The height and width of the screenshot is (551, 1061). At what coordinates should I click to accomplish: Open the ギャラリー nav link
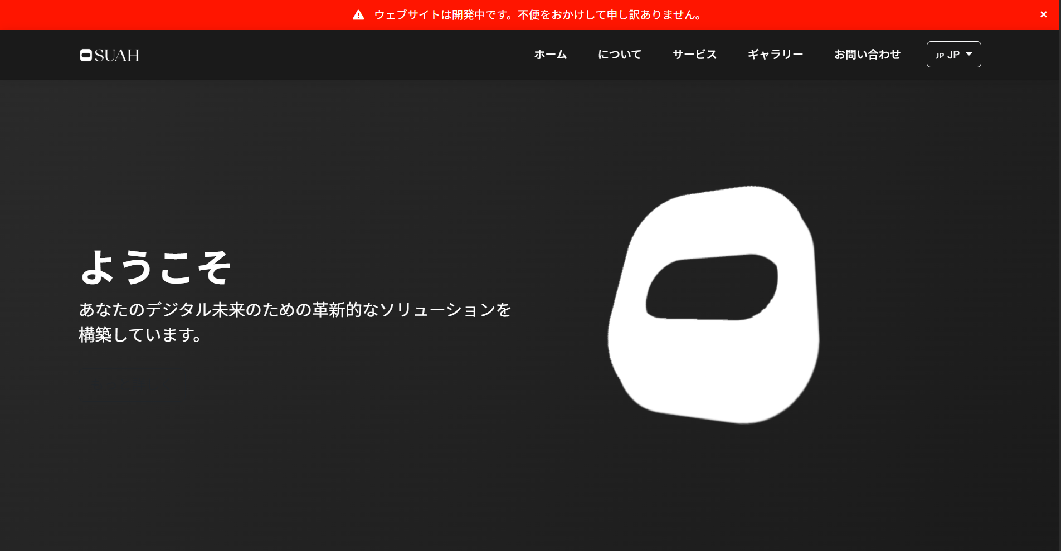point(775,55)
